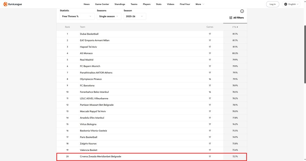Click Virtus Bologna
The width and height of the screenshot is (306, 161).
click(x=88, y=124)
